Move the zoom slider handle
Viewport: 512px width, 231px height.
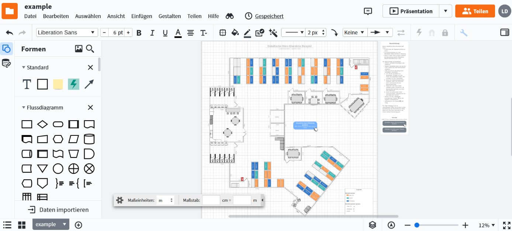pyautogui.click(x=417, y=225)
